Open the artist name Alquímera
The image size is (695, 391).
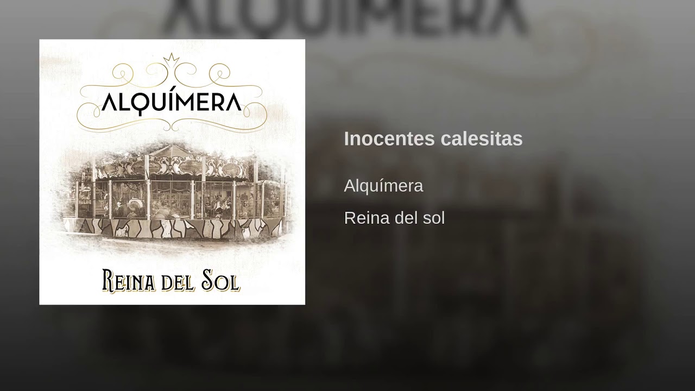383,186
